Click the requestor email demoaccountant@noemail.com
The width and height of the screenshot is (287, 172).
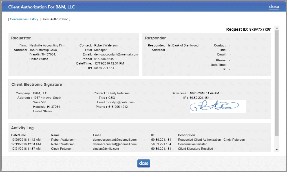coord(116,54)
